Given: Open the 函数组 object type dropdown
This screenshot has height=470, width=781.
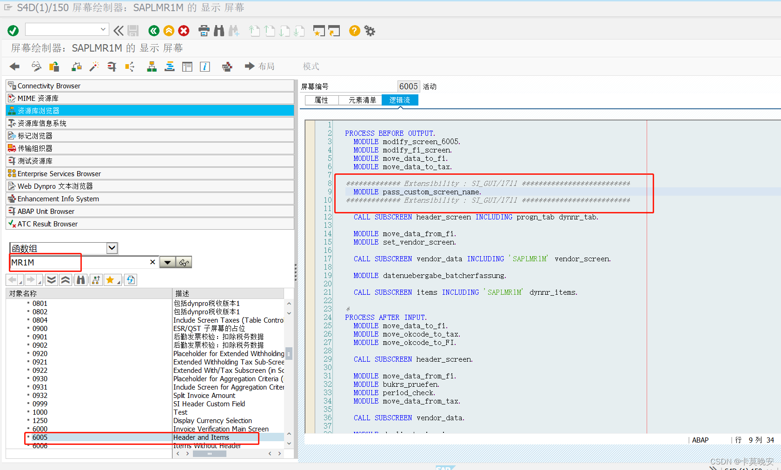Looking at the screenshot, I should (x=111, y=248).
